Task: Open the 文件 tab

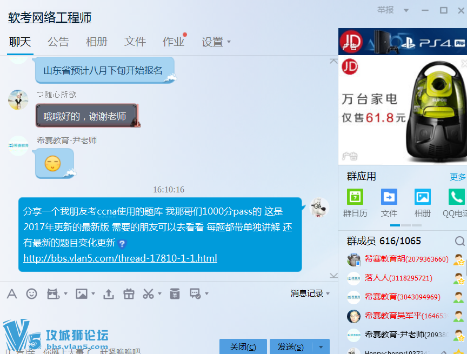Action: coord(135,42)
